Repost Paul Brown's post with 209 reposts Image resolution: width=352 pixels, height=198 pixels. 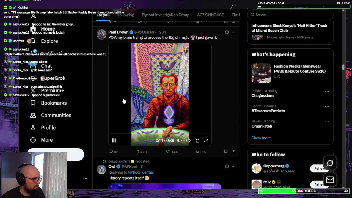(x=143, y=152)
